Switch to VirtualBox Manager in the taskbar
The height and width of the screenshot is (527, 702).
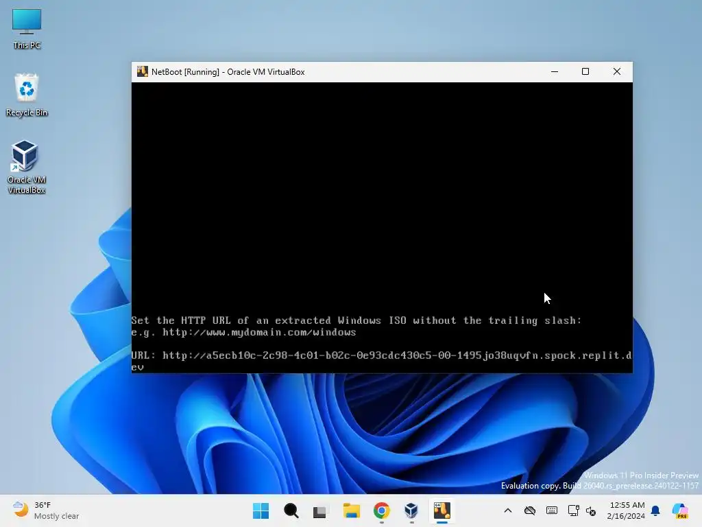click(x=411, y=511)
